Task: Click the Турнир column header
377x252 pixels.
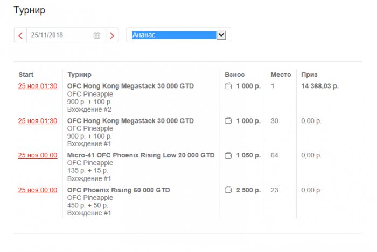Action: pos(79,75)
